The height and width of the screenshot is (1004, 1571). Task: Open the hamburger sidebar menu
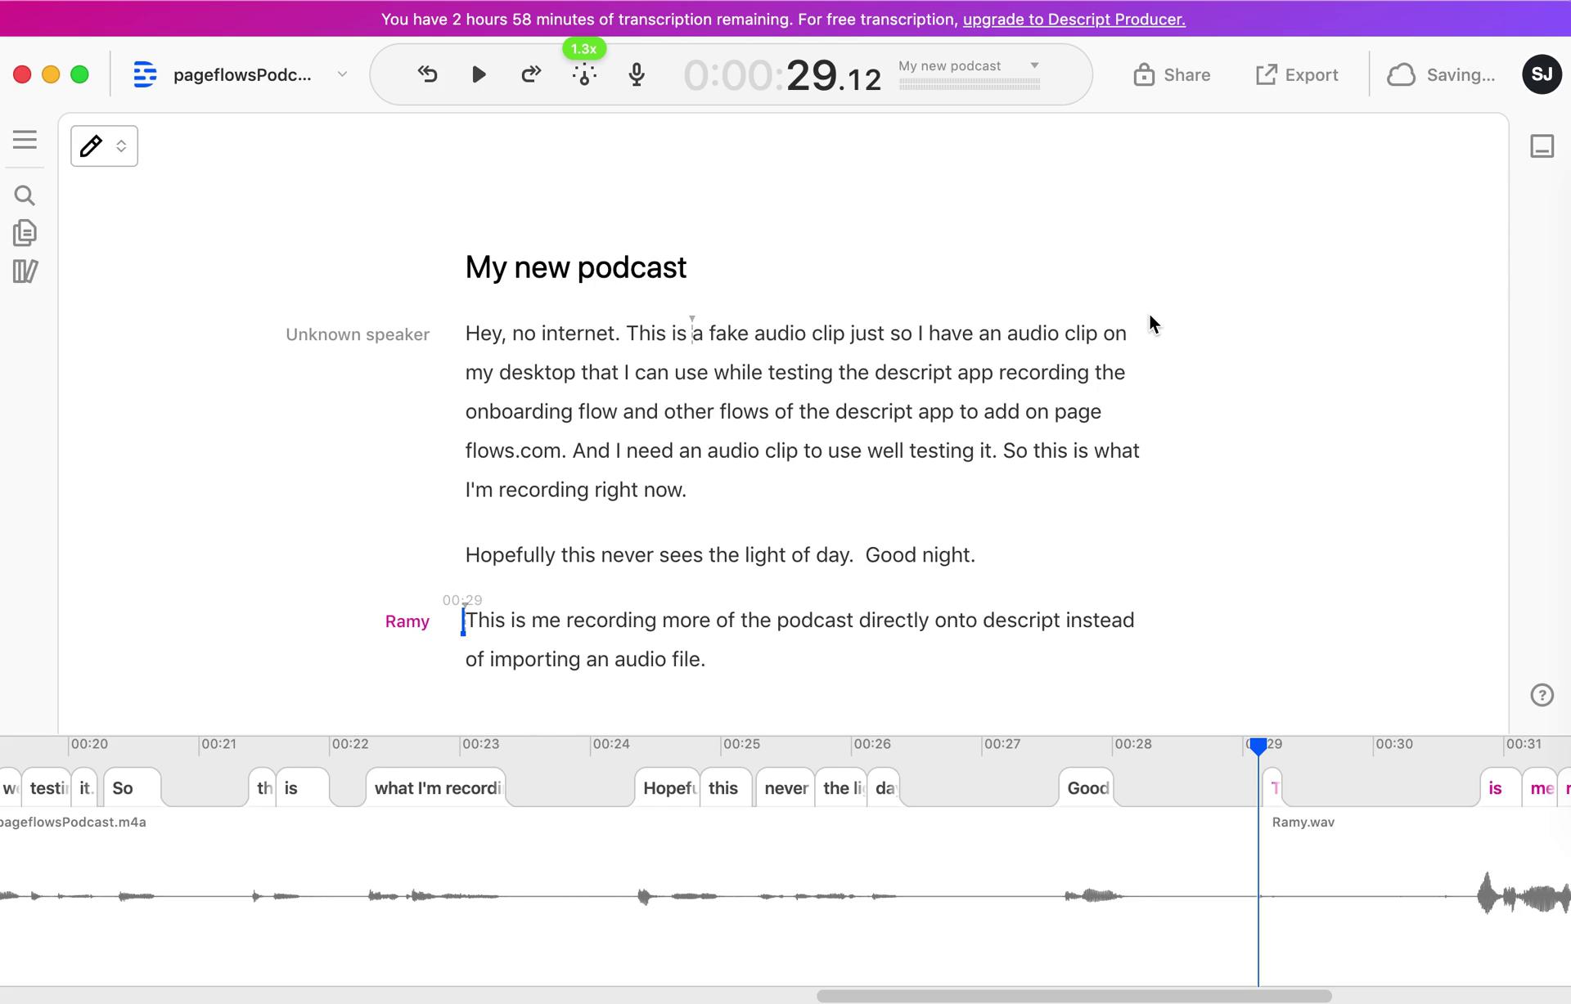pyautogui.click(x=25, y=140)
